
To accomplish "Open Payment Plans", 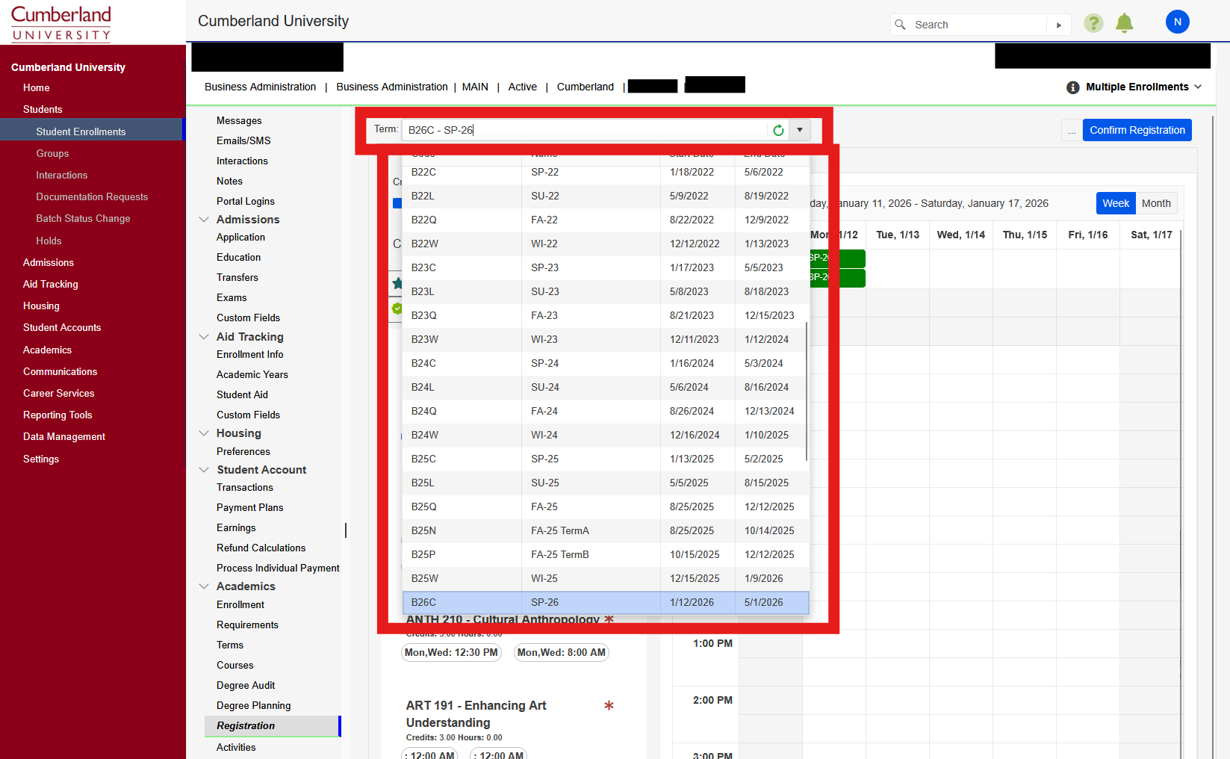I will [x=250, y=507].
